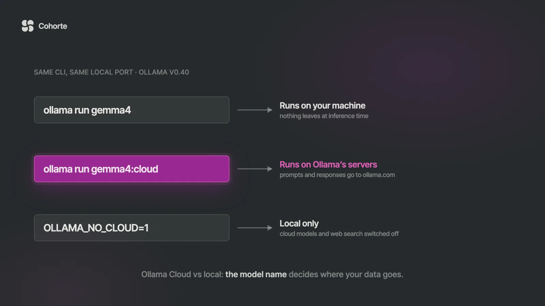The width and height of the screenshot is (545, 306).
Task: Click the "Local only" title
Action: [x=299, y=223]
